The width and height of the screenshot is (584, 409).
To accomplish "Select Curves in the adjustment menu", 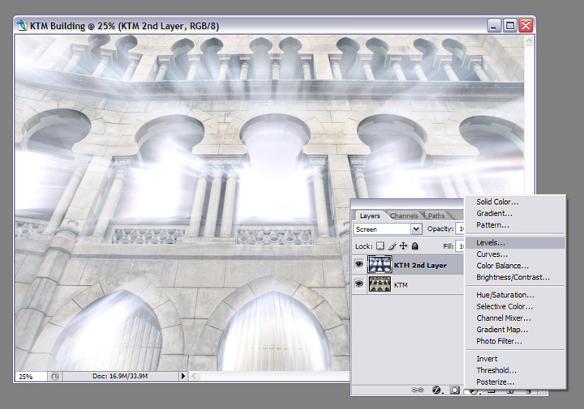I will pos(492,253).
